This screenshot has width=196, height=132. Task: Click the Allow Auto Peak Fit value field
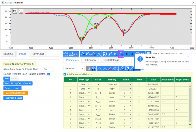coord(48,69)
